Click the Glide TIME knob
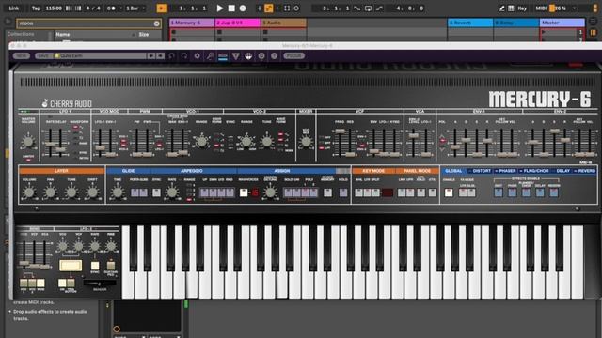 [118, 192]
